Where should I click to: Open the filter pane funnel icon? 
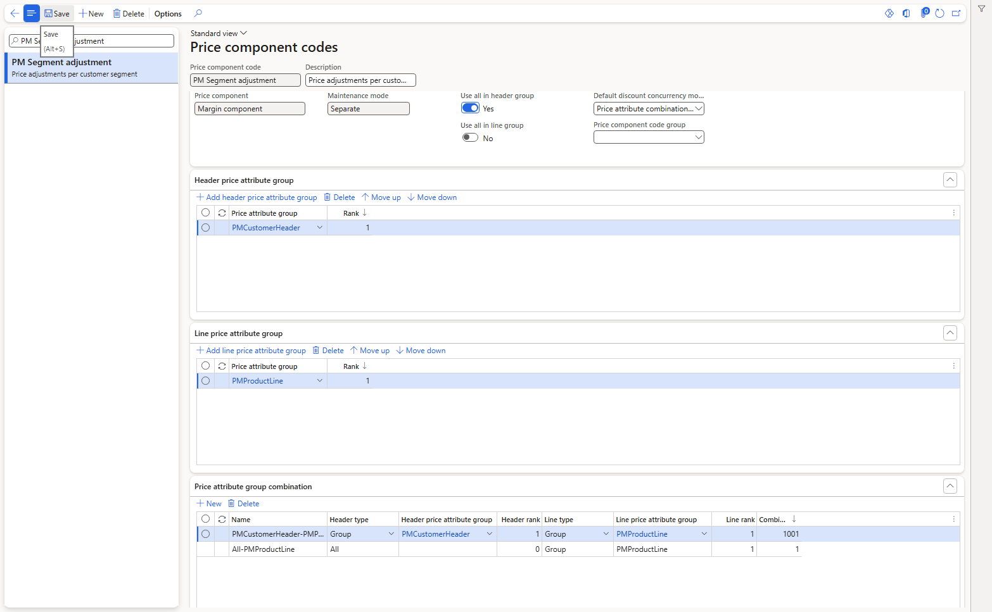(981, 9)
